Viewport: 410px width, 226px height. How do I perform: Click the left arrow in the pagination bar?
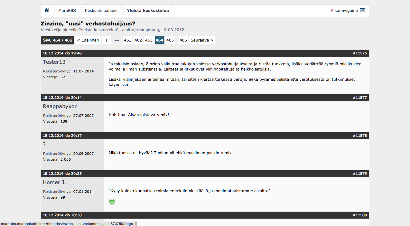pyautogui.click(x=117, y=40)
